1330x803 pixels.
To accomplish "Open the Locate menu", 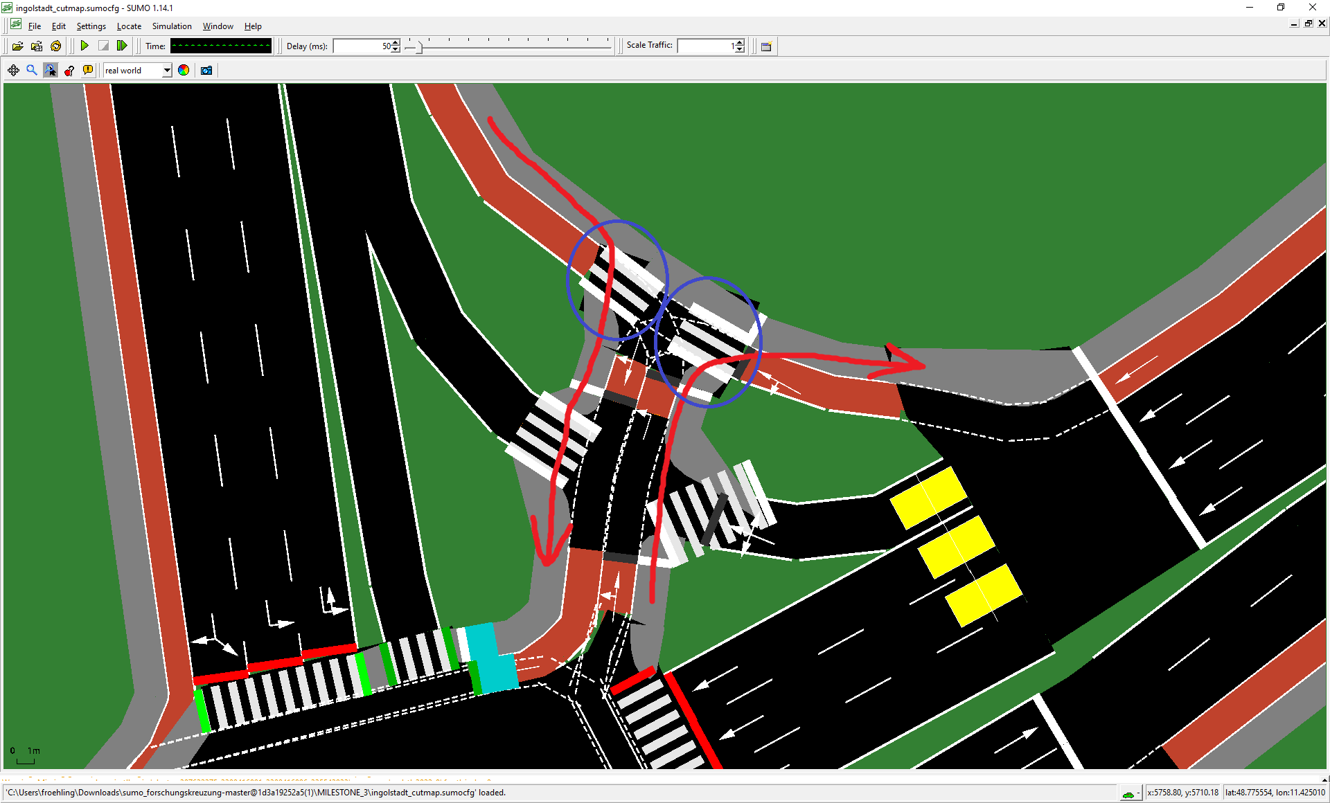I will [129, 26].
